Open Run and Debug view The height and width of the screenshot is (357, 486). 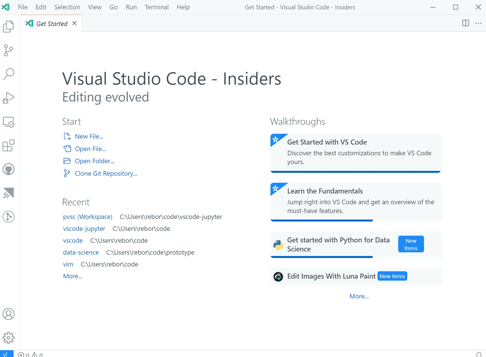click(8, 98)
